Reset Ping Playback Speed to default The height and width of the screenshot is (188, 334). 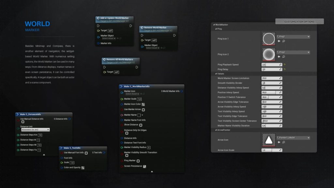[x=285, y=65]
